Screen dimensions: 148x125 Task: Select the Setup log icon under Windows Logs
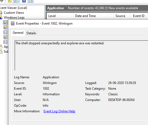5,32
